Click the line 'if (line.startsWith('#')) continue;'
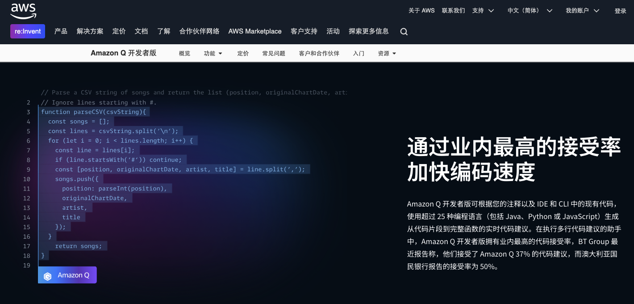634x304 pixels. click(118, 160)
